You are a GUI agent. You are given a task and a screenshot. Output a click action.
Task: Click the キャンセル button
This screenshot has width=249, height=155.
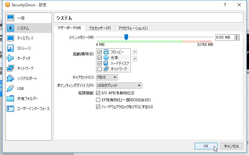coord(232,146)
